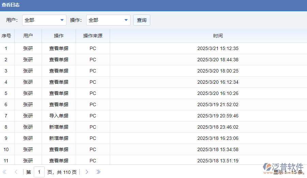Go to first page of log
The width and height of the screenshot is (307, 178).
pos(5,172)
